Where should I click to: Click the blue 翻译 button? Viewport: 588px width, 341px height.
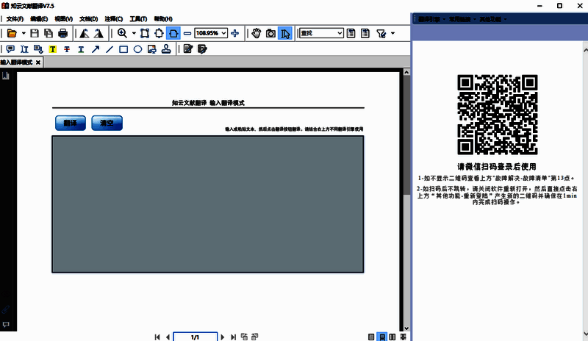[71, 123]
